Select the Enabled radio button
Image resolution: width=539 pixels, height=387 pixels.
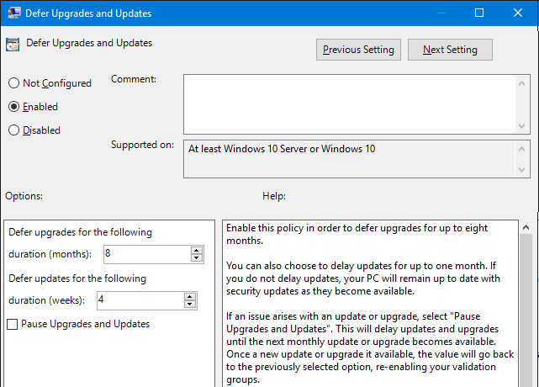pos(13,107)
